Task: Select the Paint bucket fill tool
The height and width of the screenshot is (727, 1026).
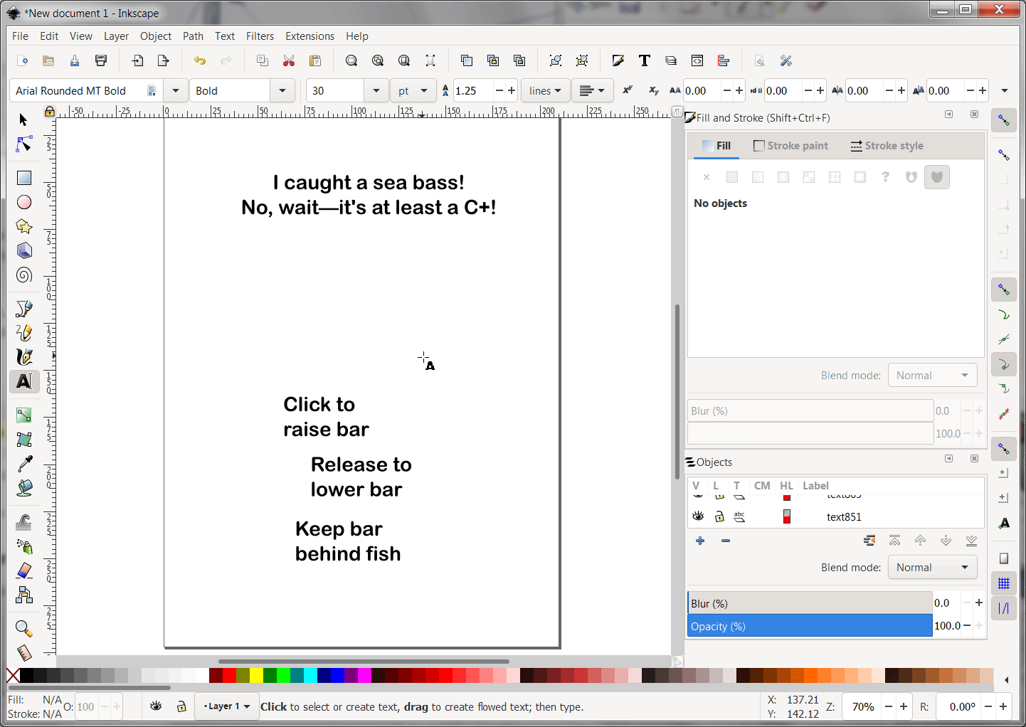Action: pos(23,488)
